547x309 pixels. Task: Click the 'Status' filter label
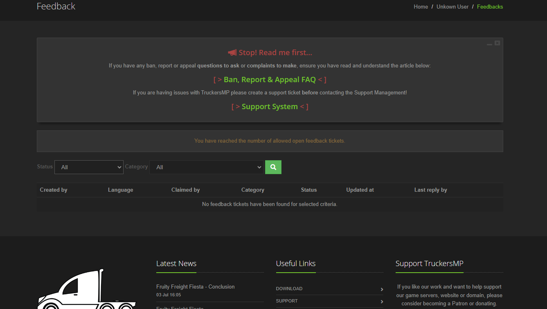[45, 167]
